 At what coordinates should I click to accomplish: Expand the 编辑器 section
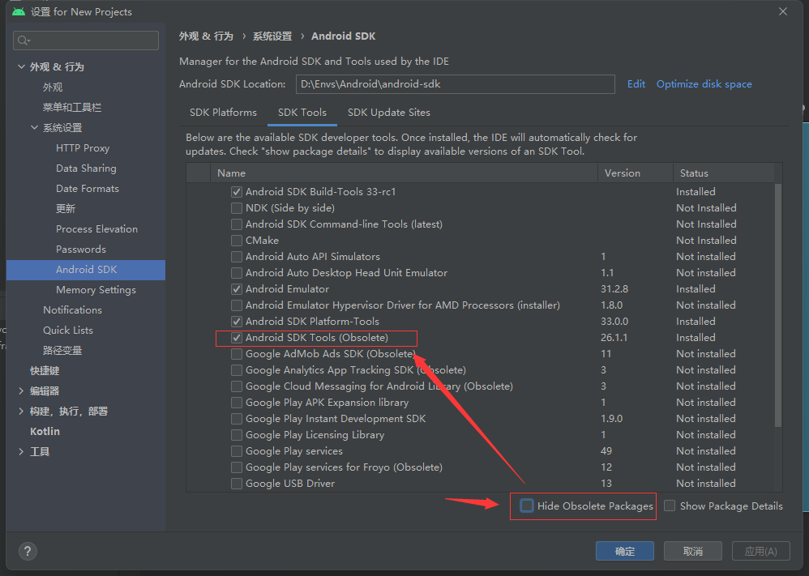21,391
